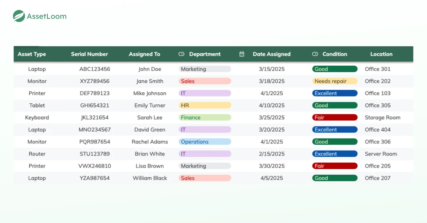This screenshot has height=223, width=427.
Task: Open the Operations department tag for Rachel Adams
Action: tap(205, 142)
